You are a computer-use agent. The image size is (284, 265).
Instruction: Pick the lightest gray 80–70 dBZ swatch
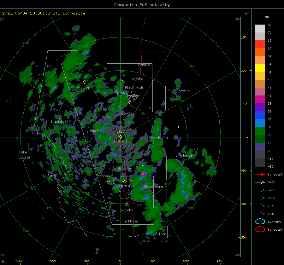click(260, 29)
